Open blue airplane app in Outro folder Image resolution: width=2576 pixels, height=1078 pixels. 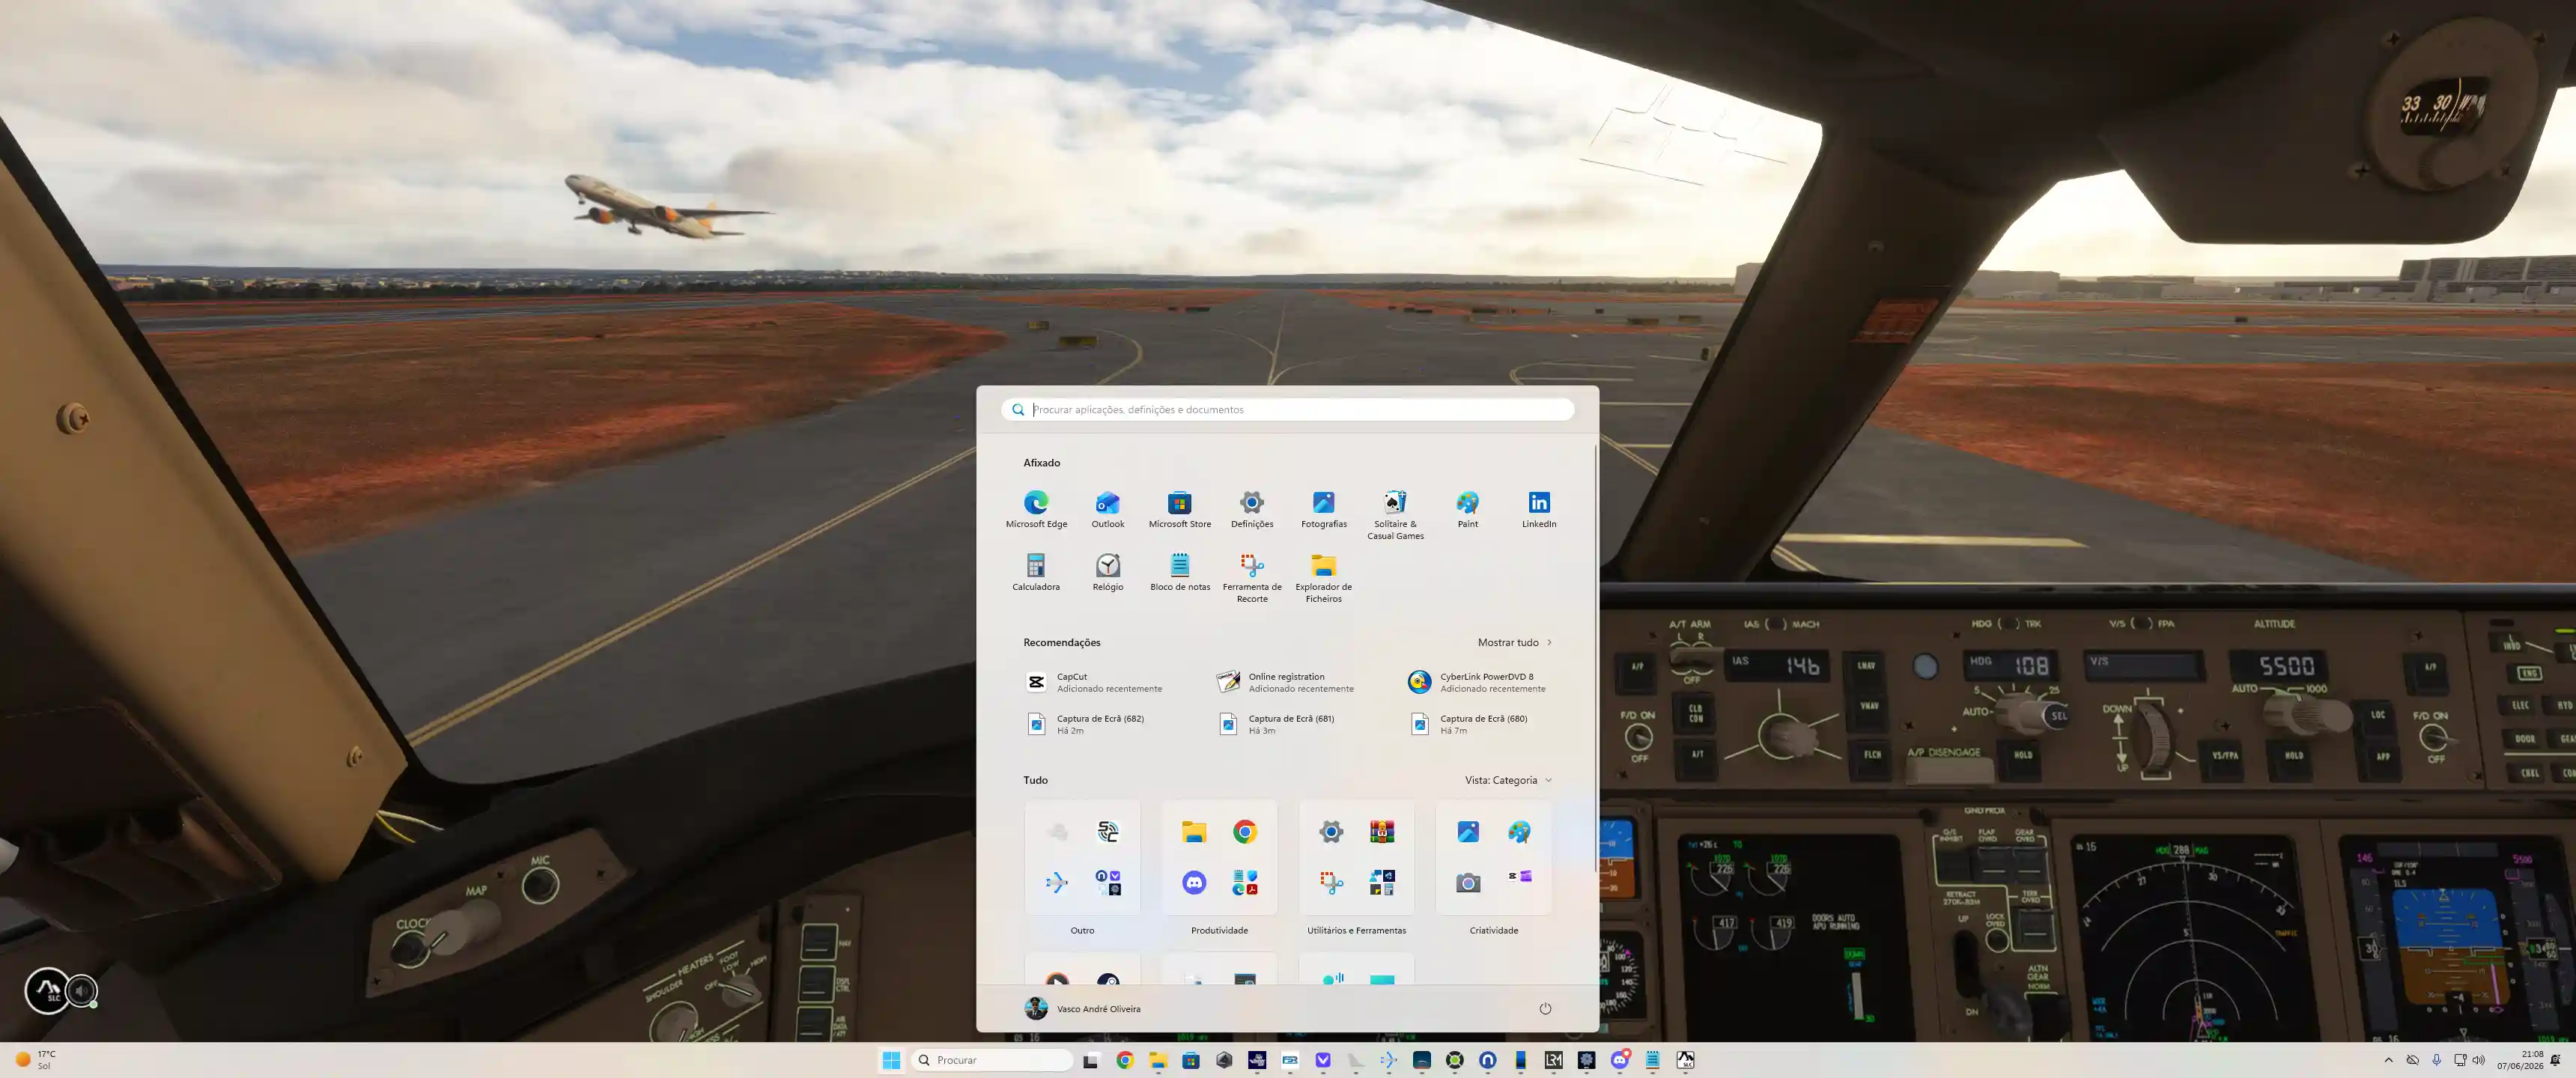(x=1056, y=882)
